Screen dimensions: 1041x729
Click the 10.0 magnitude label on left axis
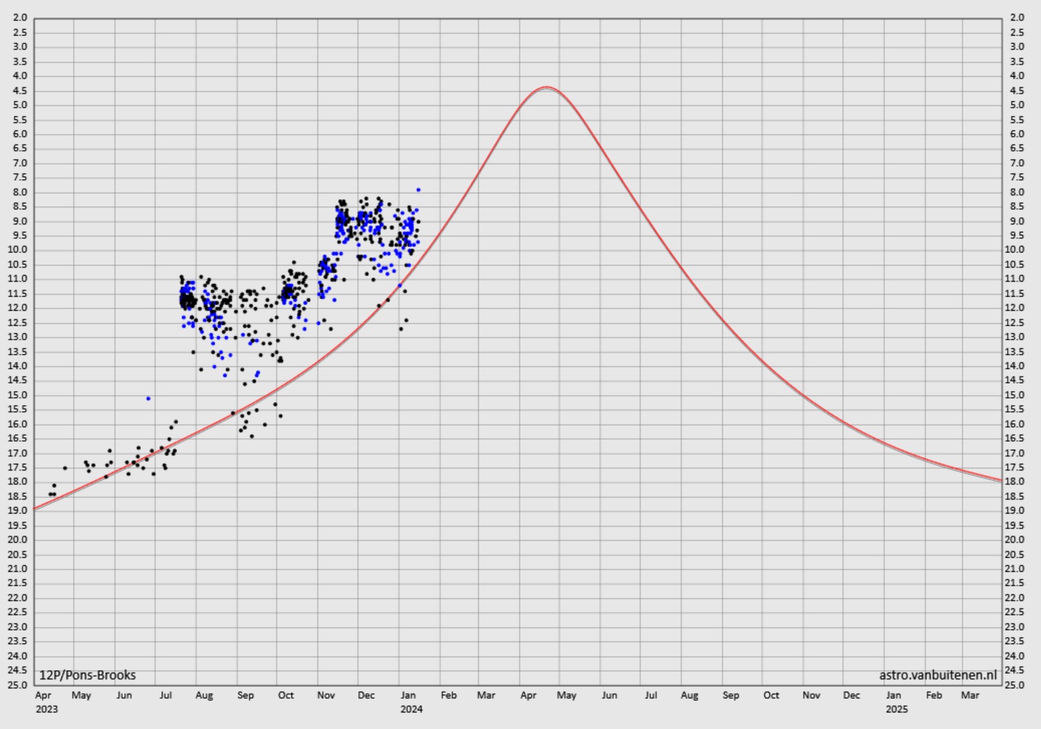20,250
